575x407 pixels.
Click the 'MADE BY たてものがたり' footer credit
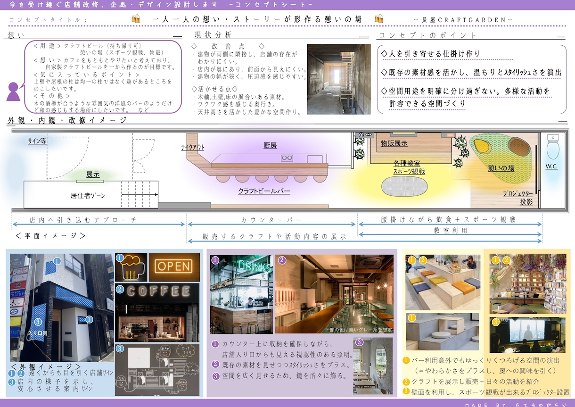coord(516,404)
